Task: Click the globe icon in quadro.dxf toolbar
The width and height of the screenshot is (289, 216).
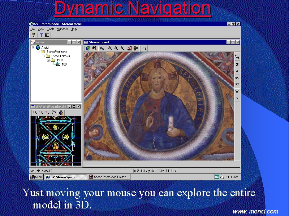Action: 61,112
